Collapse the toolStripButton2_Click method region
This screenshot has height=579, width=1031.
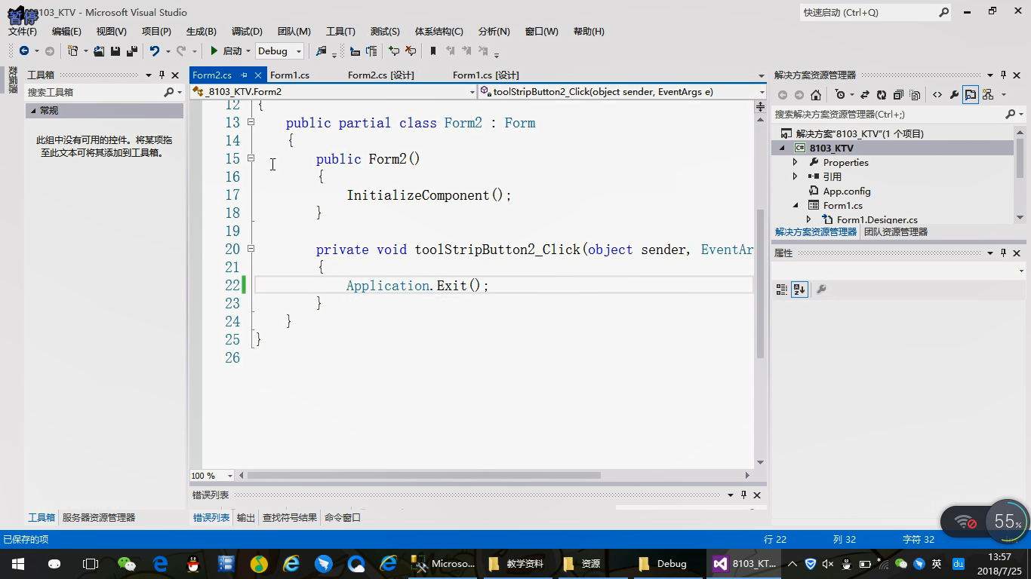(x=251, y=249)
